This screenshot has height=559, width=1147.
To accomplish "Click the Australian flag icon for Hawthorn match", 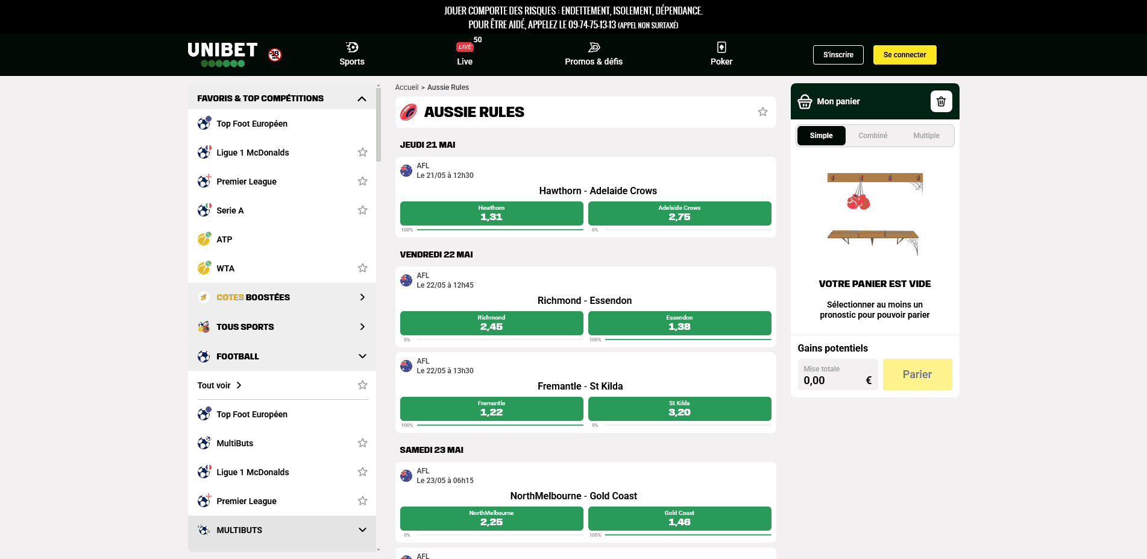I will pos(406,171).
